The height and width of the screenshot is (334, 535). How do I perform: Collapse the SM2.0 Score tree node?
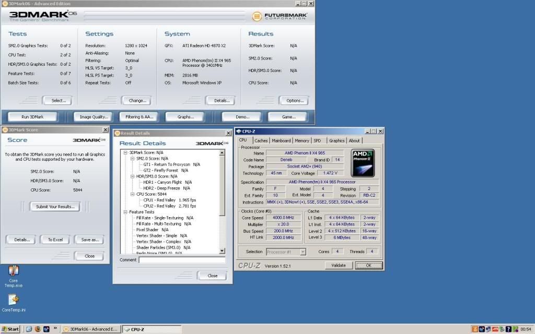(132, 159)
